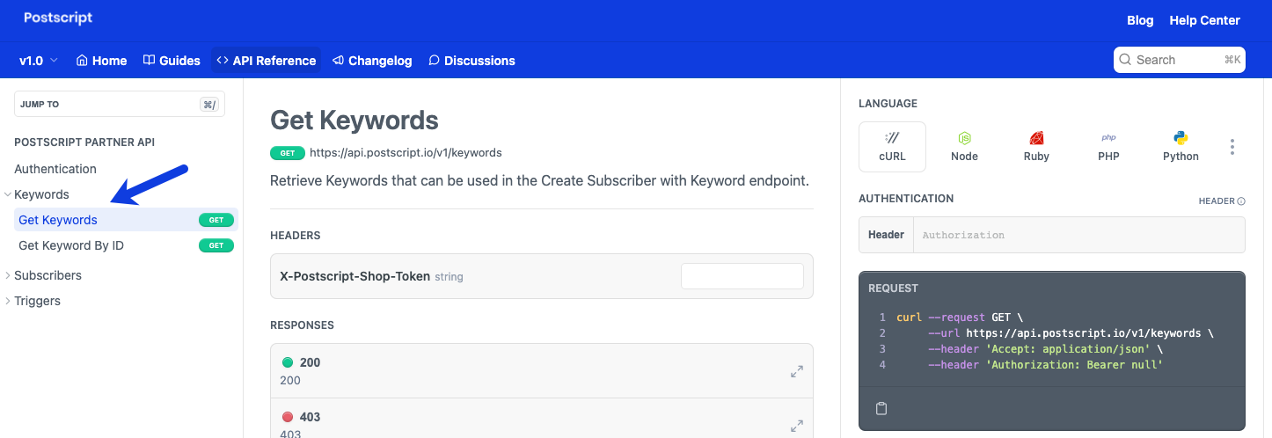1272x438 pixels.
Task: Open the v1.0 version dropdown
Action: (39, 61)
